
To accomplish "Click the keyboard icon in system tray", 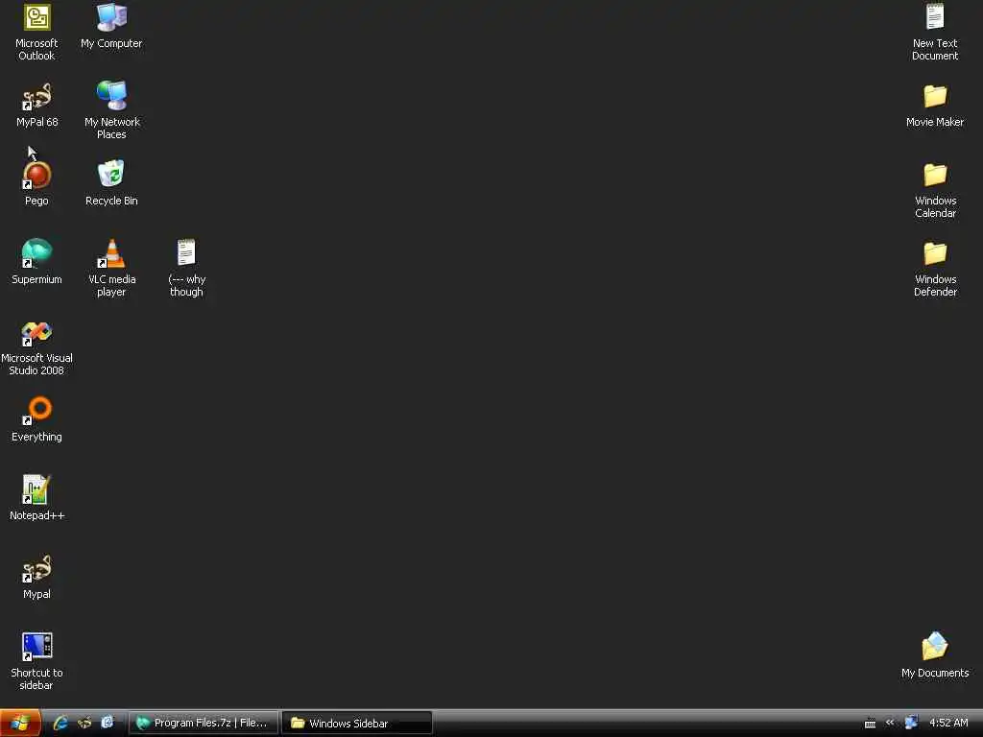I will (x=870, y=724).
